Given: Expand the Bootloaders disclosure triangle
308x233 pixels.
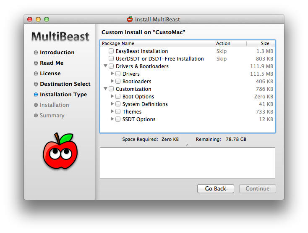Looking at the screenshot, I should coord(112,81).
